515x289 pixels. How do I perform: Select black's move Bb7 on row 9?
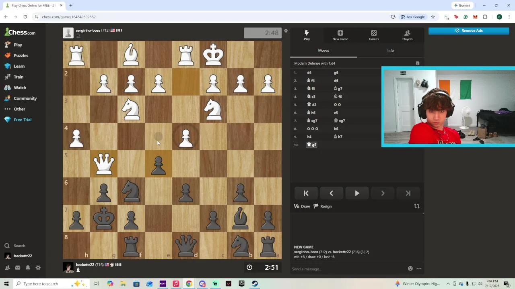tap(338, 137)
